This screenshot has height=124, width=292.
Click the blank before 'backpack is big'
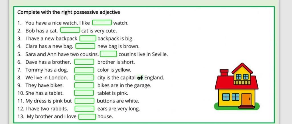[x=88, y=38]
